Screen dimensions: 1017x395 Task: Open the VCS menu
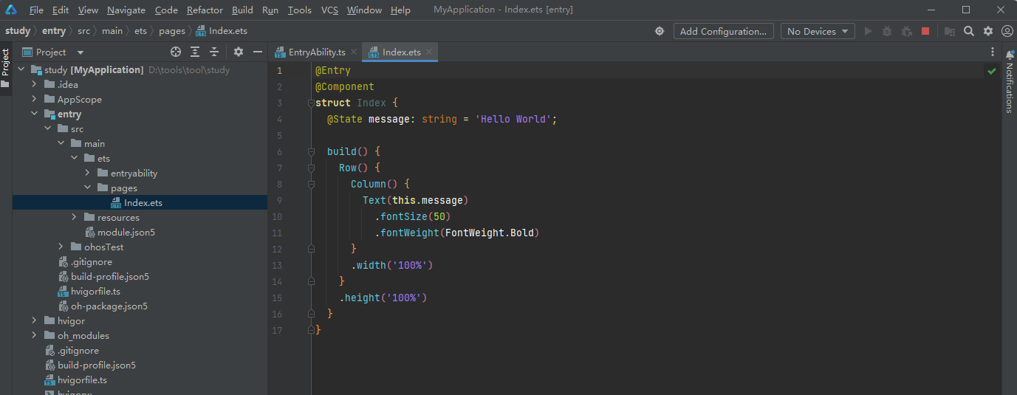[329, 10]
